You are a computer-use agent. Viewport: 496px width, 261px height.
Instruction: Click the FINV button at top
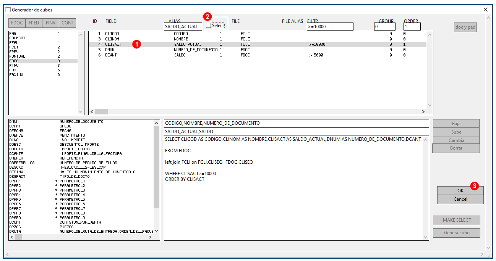pyautogui.click(x=50, y=23)
